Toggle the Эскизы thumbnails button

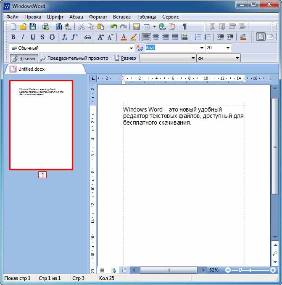click(x=24, y=59)
